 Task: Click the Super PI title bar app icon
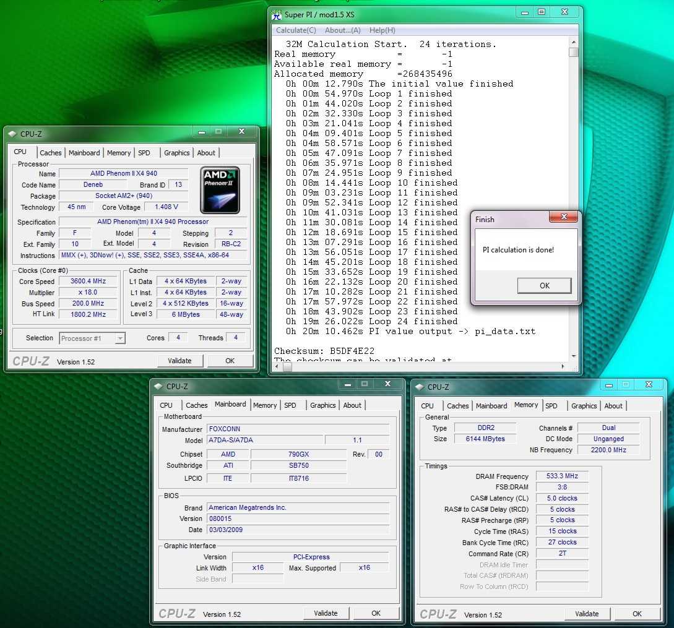(277, 15)
